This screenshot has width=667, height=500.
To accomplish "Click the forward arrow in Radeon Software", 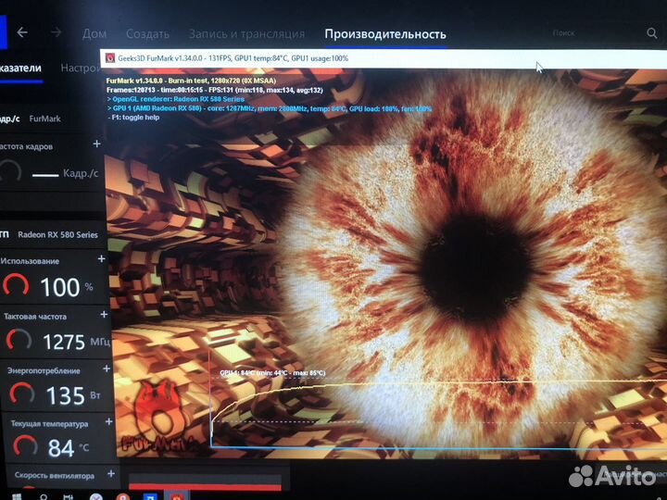I will click(x=56, y=32).
